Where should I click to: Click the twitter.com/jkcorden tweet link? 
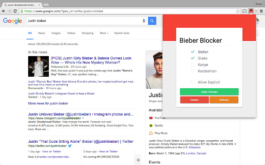55,157
